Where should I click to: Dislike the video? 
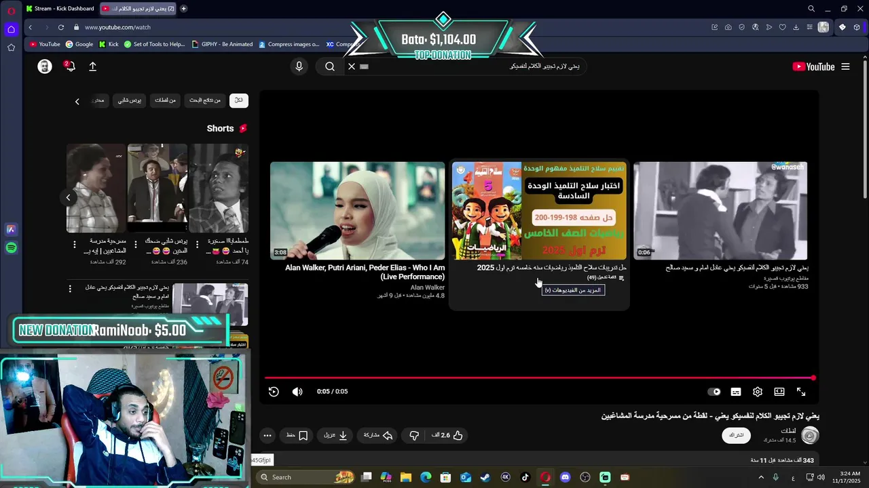pos(414,435)
